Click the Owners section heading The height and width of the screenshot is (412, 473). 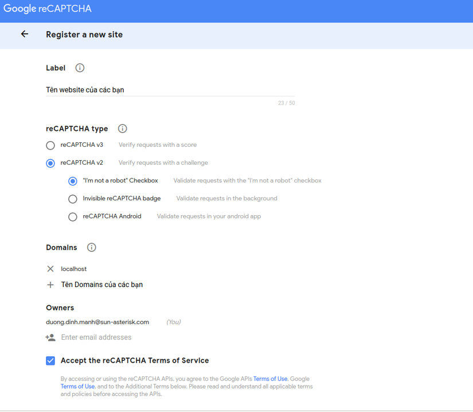point(60,308)
